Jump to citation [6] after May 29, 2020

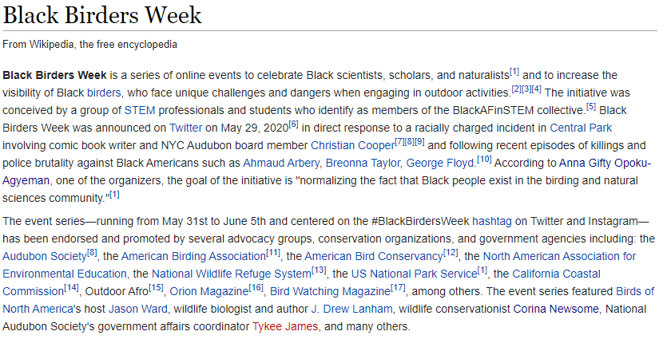click(293, 124)
